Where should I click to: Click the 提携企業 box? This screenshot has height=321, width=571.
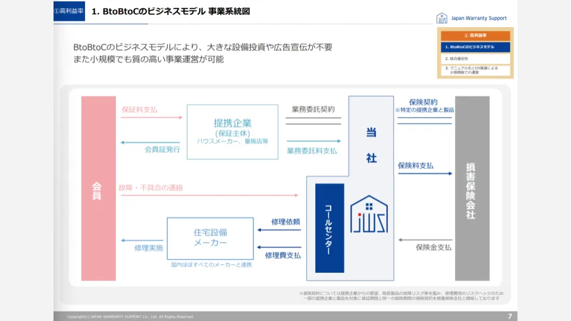coord(233,132)
